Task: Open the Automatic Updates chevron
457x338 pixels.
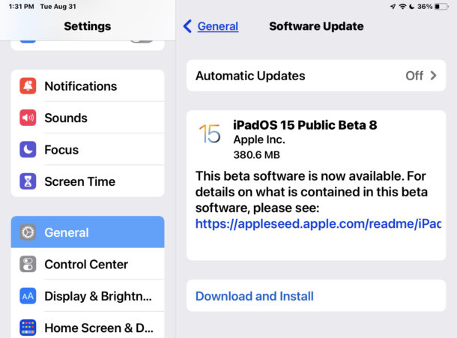Action: point(433,76)
